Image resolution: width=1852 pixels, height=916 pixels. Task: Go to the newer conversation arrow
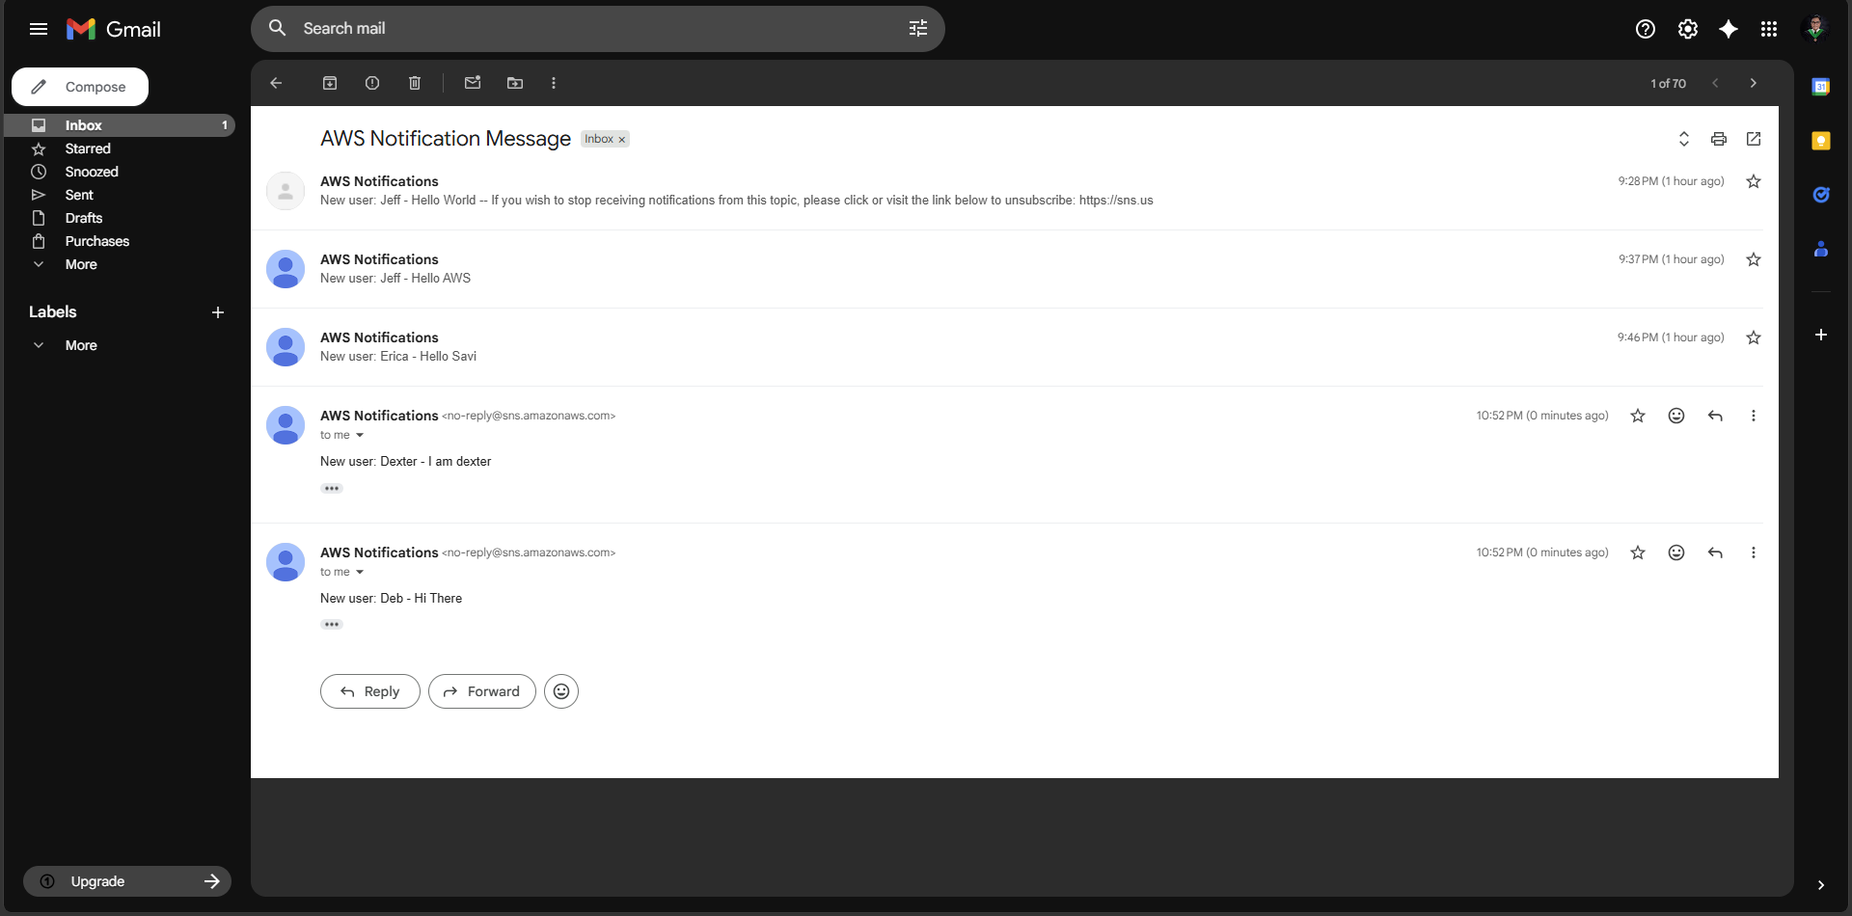tap(1715, 83)
